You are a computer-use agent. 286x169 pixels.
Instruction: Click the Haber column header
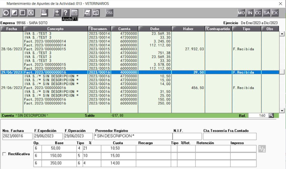click(x=188, y=29)
